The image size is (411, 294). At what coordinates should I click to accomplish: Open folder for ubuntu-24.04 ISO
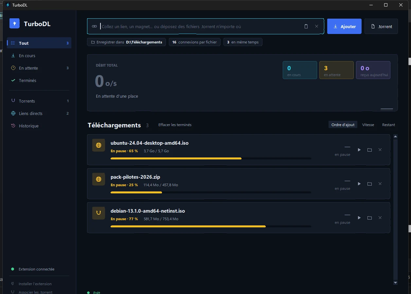point(369,150)
